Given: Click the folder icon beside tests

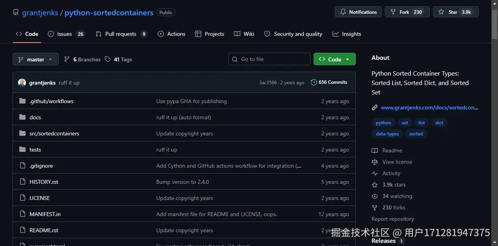Looking at the screenshot, I should [22, 150].
